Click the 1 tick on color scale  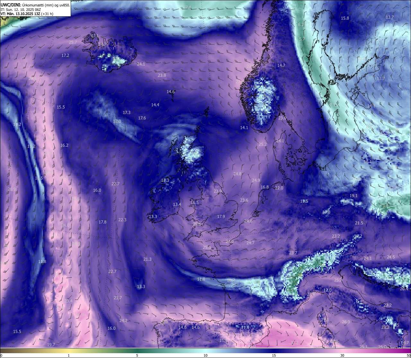pyautogui.click(x=69, y=355)
